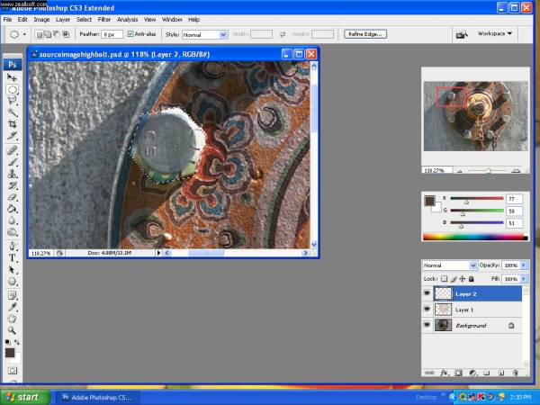This screenshot has width=540, height=405.
Task: Toggle lock position
Action: [463, 279]
